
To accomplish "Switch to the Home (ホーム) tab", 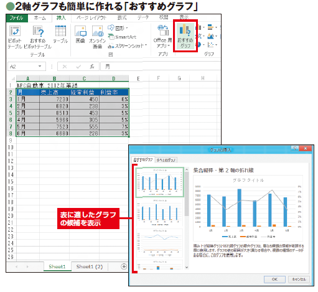I will 40,18.
